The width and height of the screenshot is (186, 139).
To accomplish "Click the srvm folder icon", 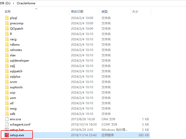I will pyautogui.click(x=7, y=82).
